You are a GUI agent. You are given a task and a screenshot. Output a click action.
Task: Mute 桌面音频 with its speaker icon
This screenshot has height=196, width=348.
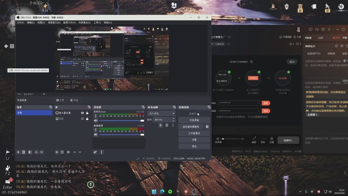tap(96, 135)
